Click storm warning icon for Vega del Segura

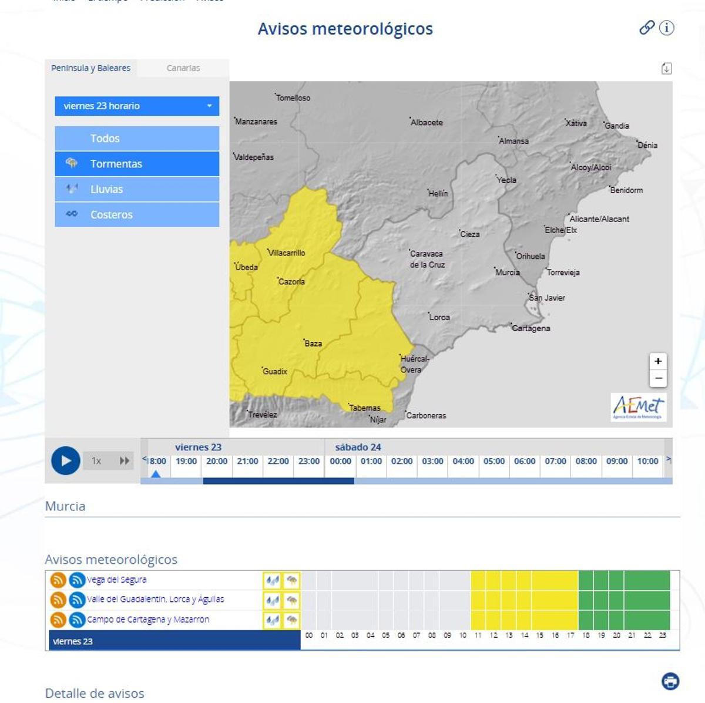click(x=291, y=581)
